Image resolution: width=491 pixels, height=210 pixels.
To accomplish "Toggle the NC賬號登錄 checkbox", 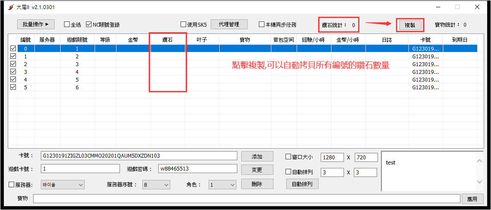I will pos(89,25).
